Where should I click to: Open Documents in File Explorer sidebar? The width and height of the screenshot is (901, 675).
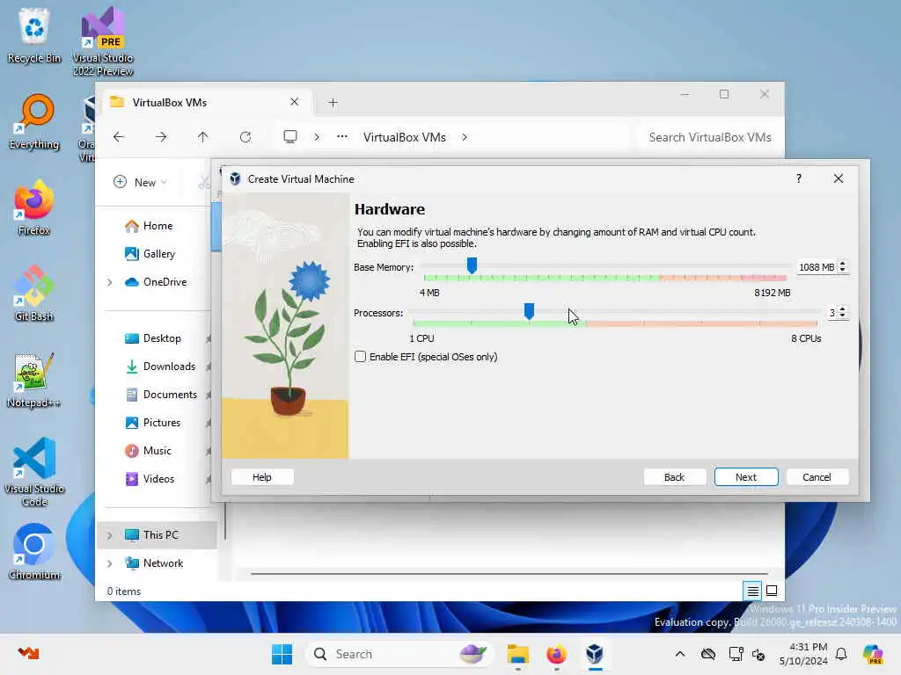pos(162,395)
